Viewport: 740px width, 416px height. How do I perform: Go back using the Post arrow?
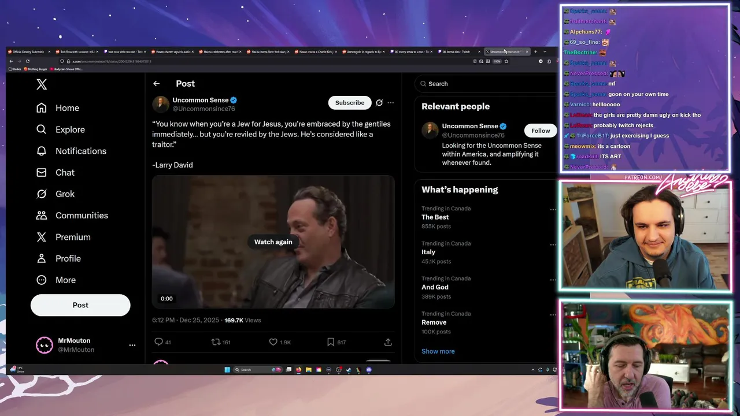156,84
